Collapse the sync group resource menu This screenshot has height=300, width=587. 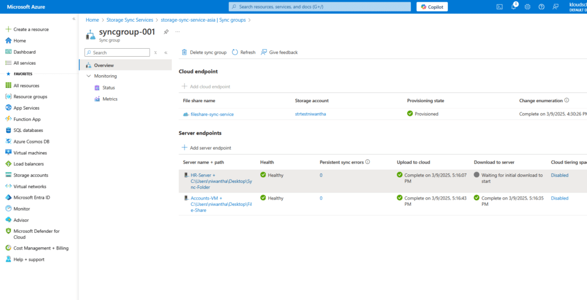tap(166, 52)
